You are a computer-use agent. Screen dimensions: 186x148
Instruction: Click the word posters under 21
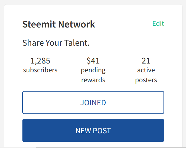[146, 80]
